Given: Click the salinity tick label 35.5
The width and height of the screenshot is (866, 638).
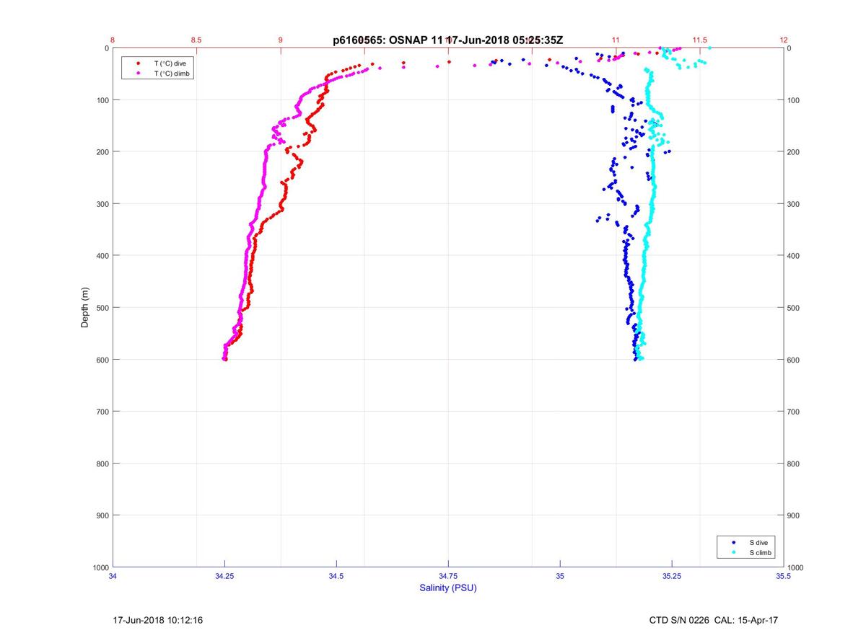Looking at the screenshot, I should tap(784, 576).
